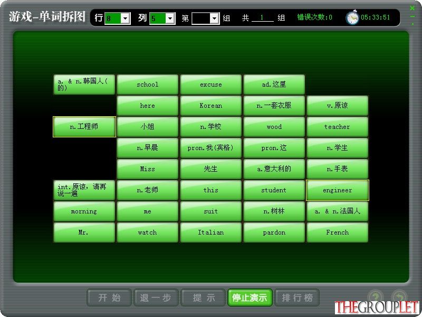
Task: Select the 'n.树林' tile
Action: [274, 211]
